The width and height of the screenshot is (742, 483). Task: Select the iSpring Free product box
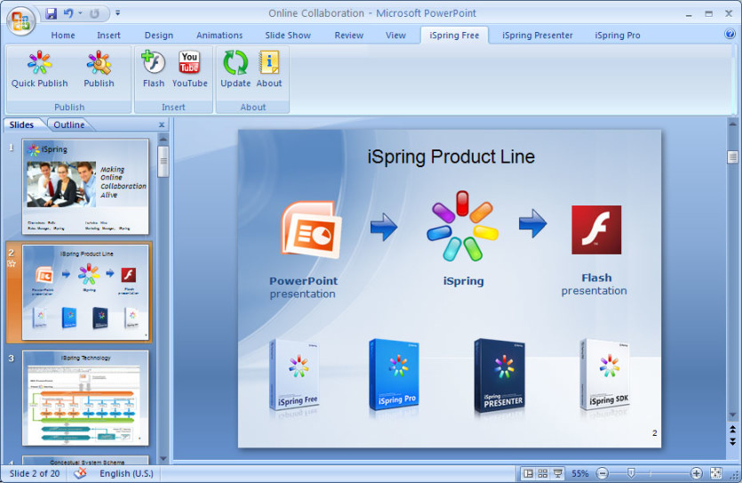(294, 375)
